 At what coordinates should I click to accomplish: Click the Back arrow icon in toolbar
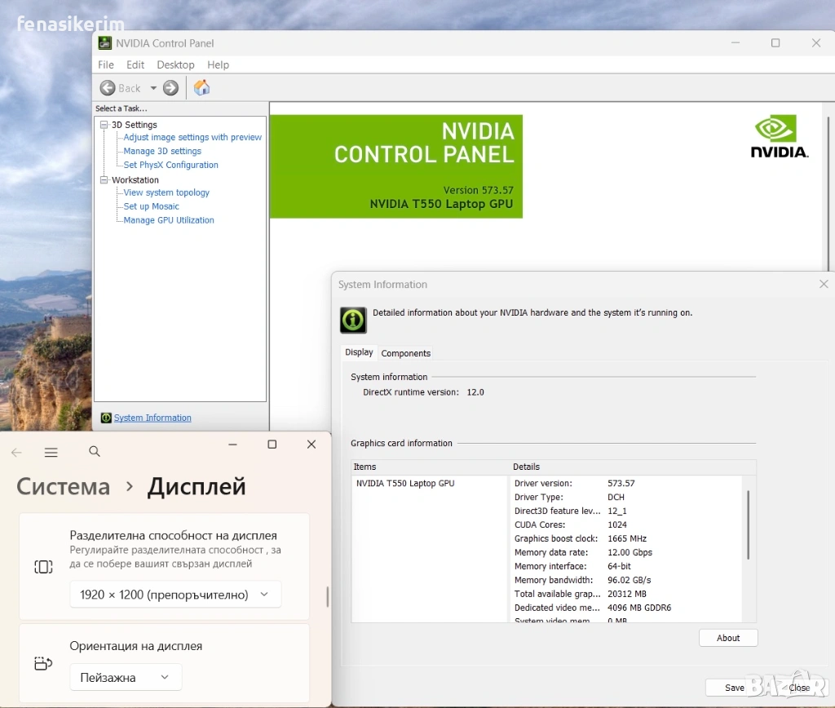click(x=108, y=88)
